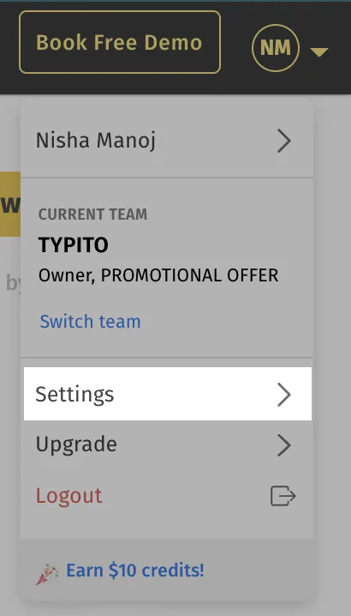
Task: Open the Earn $10 credits! link
Action: pyautogui.click(x=135, y=571)
